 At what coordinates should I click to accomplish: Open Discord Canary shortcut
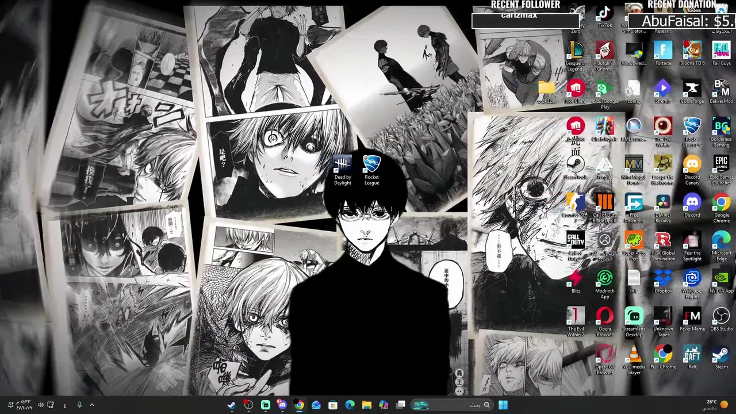(692, 170)
